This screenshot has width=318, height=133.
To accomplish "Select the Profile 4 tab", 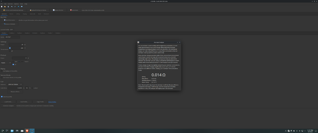I will pyautogui.click(x=27, y=33).
